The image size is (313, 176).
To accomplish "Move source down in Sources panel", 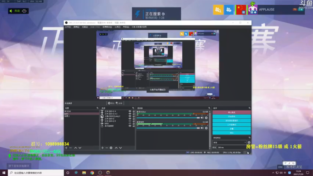I will click(121, 148).
